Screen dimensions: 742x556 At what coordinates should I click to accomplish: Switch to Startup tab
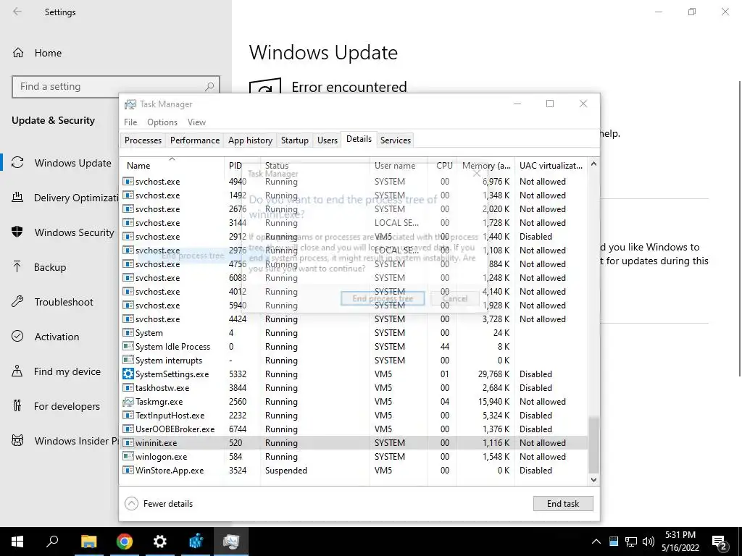coord(295,140)
